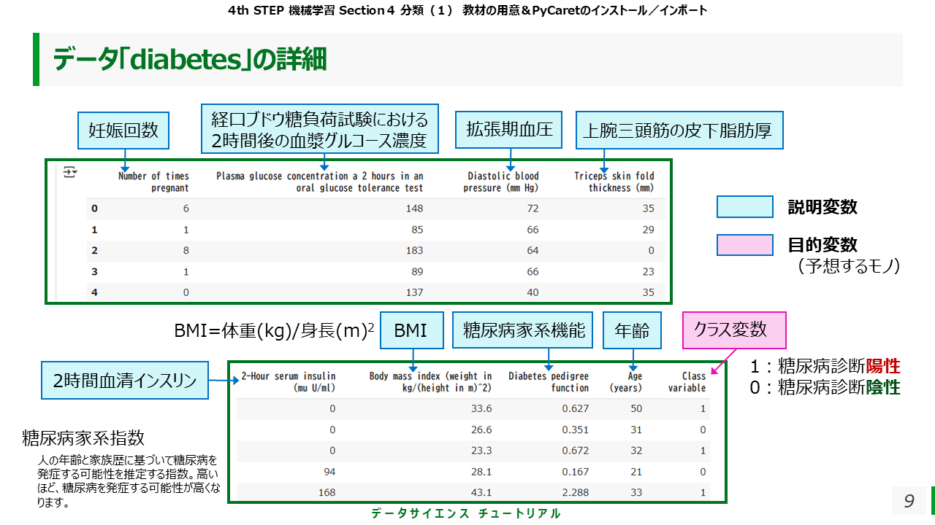
Task: Click the pregnancy count 8 in row 2
Action: point(186,251)
